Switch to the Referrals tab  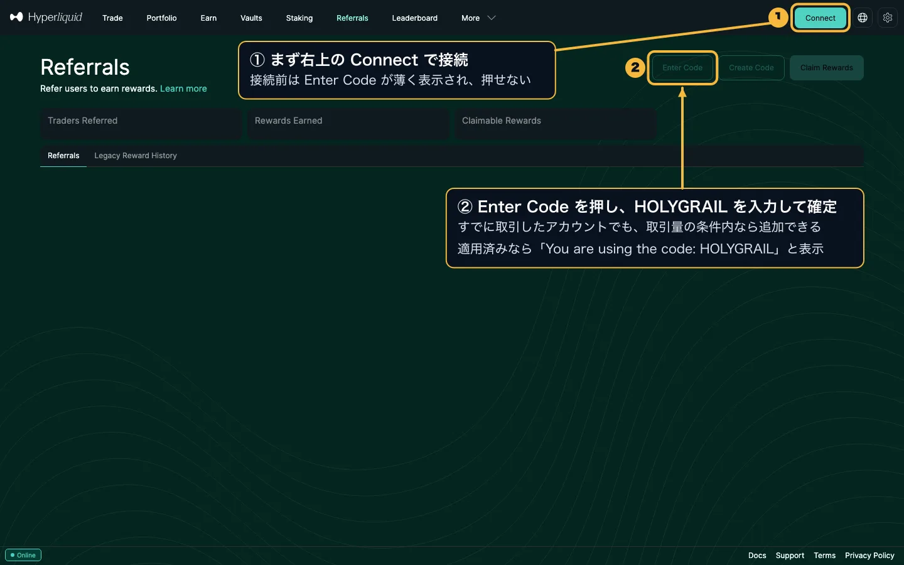(63, 156)
